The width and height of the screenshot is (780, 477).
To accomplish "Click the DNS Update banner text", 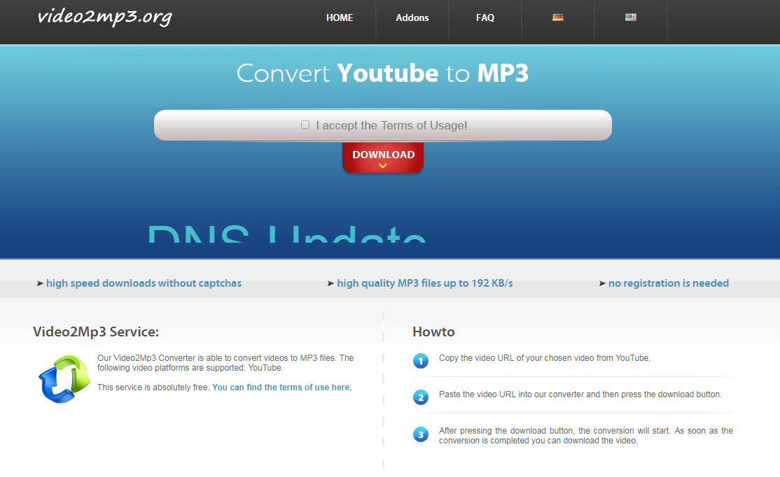I will [x=286, y=234].
